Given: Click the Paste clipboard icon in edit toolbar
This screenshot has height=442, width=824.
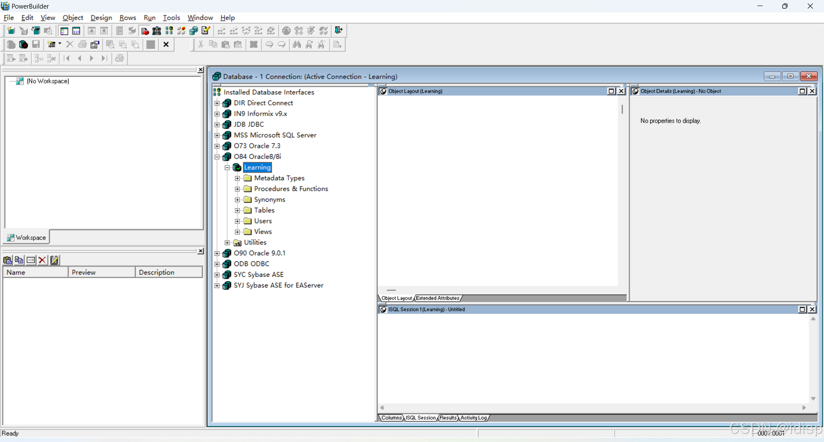Looking at the screenshot, I should click(x=225, y=44).
